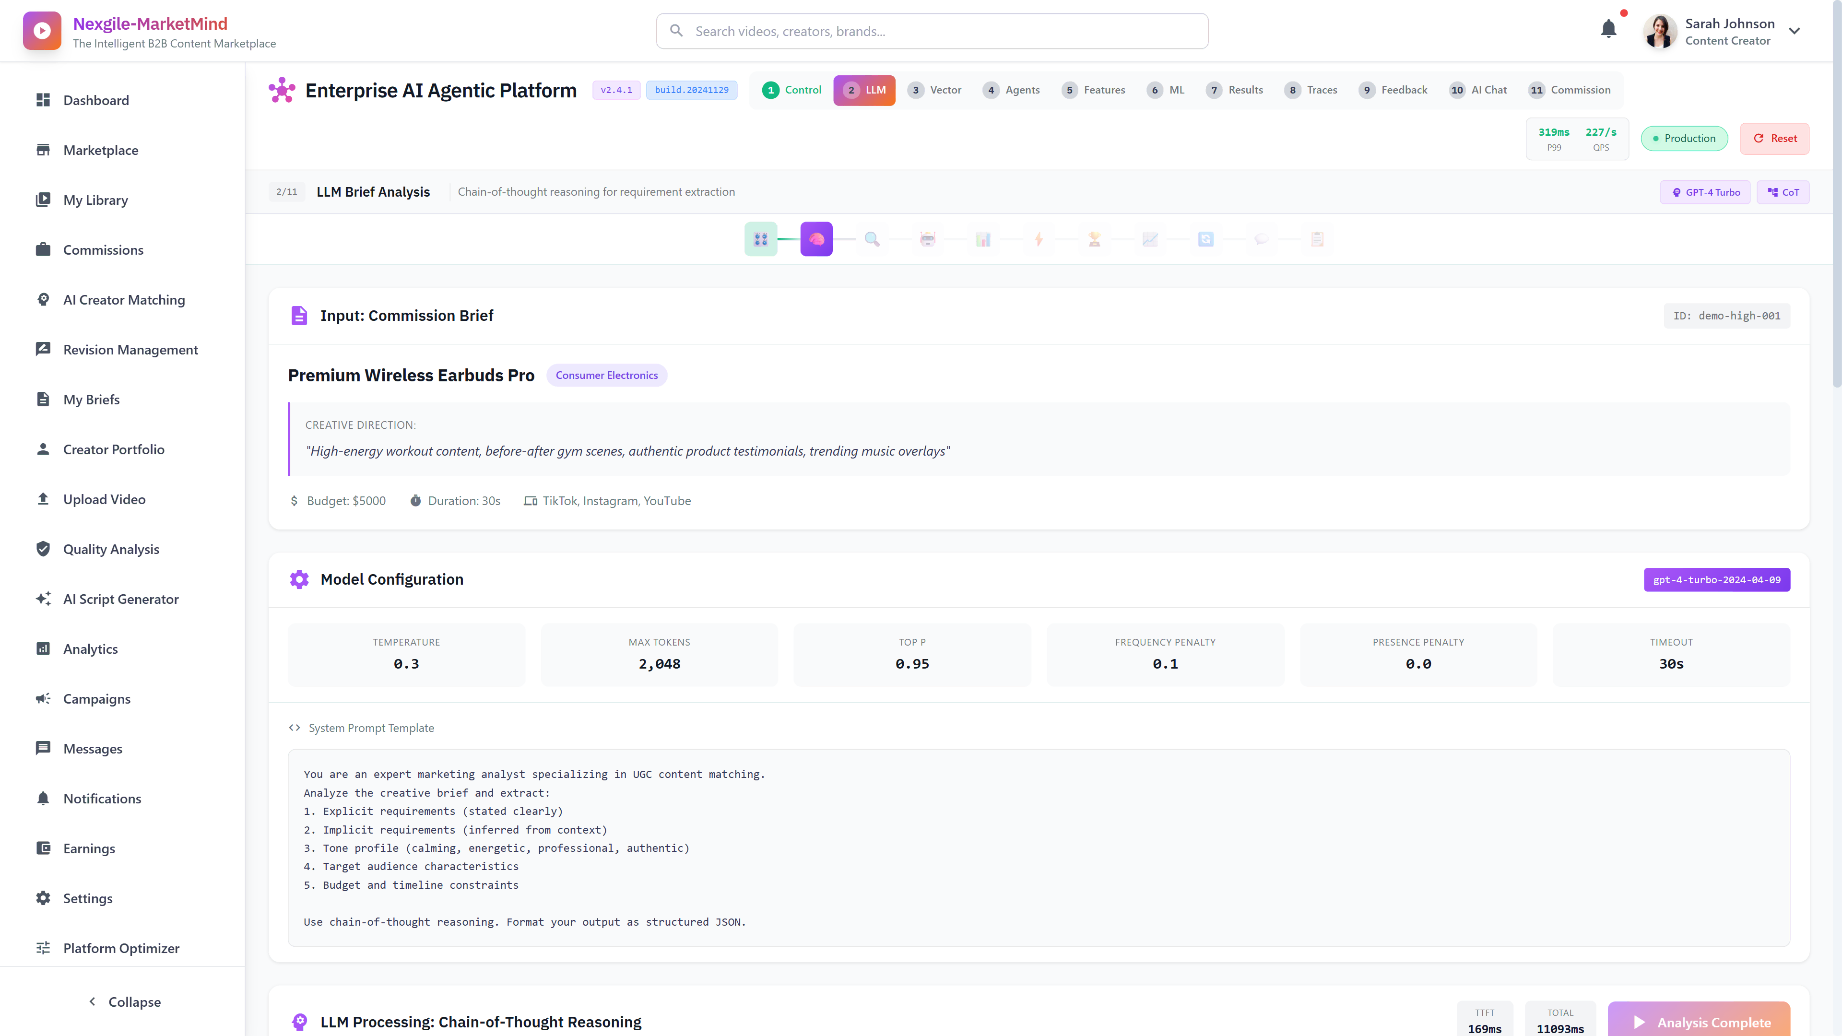
Task: Click the magnifying glass vector step icon
Action: (x=872, y=239)
